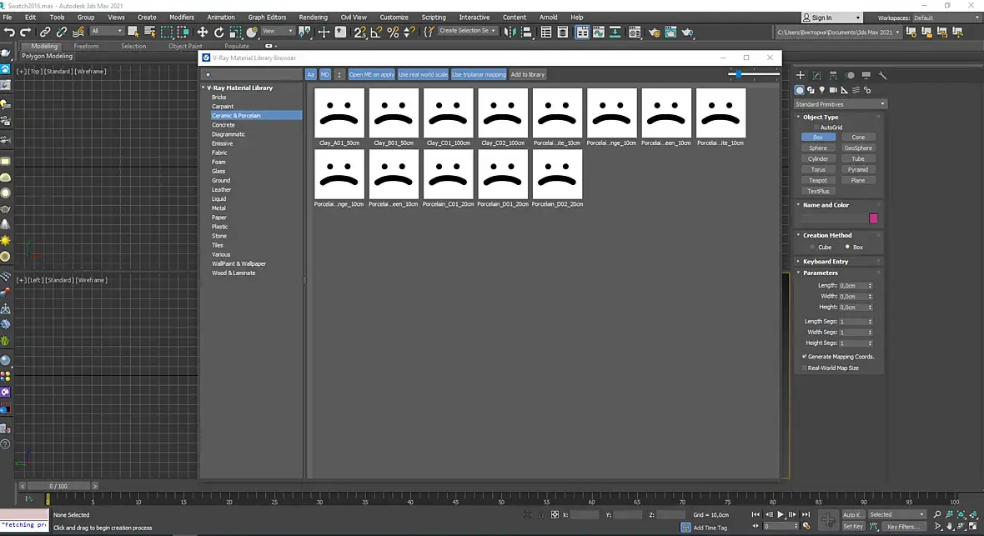Activate the Select and Move tool

[202, 32]
